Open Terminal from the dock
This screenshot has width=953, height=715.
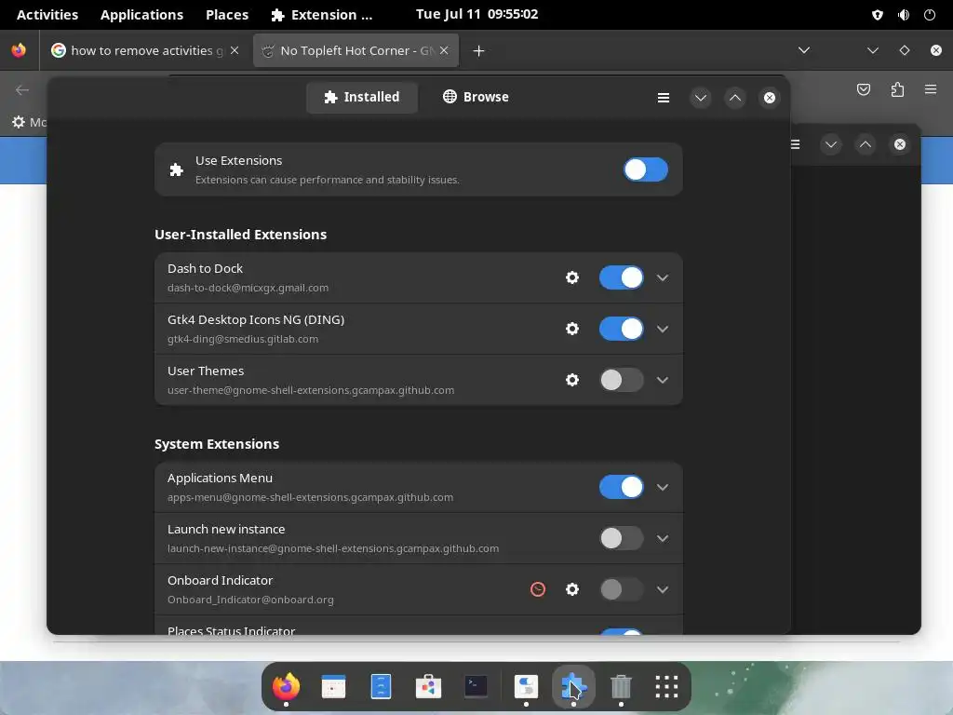pyautogui.click(x=476, y=686)
